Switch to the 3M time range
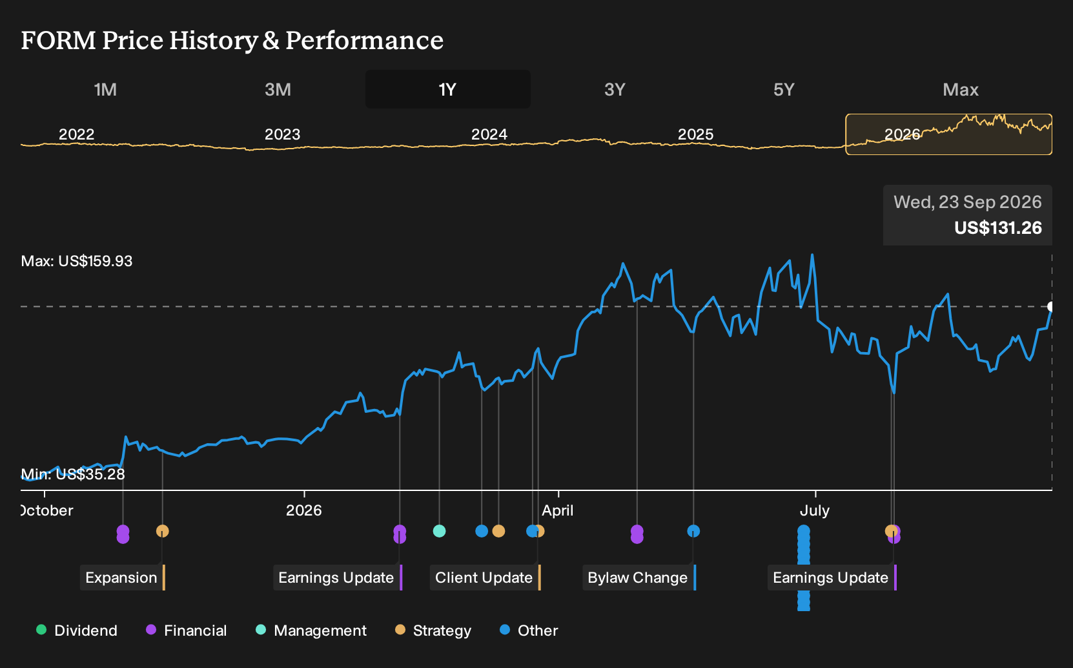This screenshot has width=1073, height=668. (x=278, y=89)
